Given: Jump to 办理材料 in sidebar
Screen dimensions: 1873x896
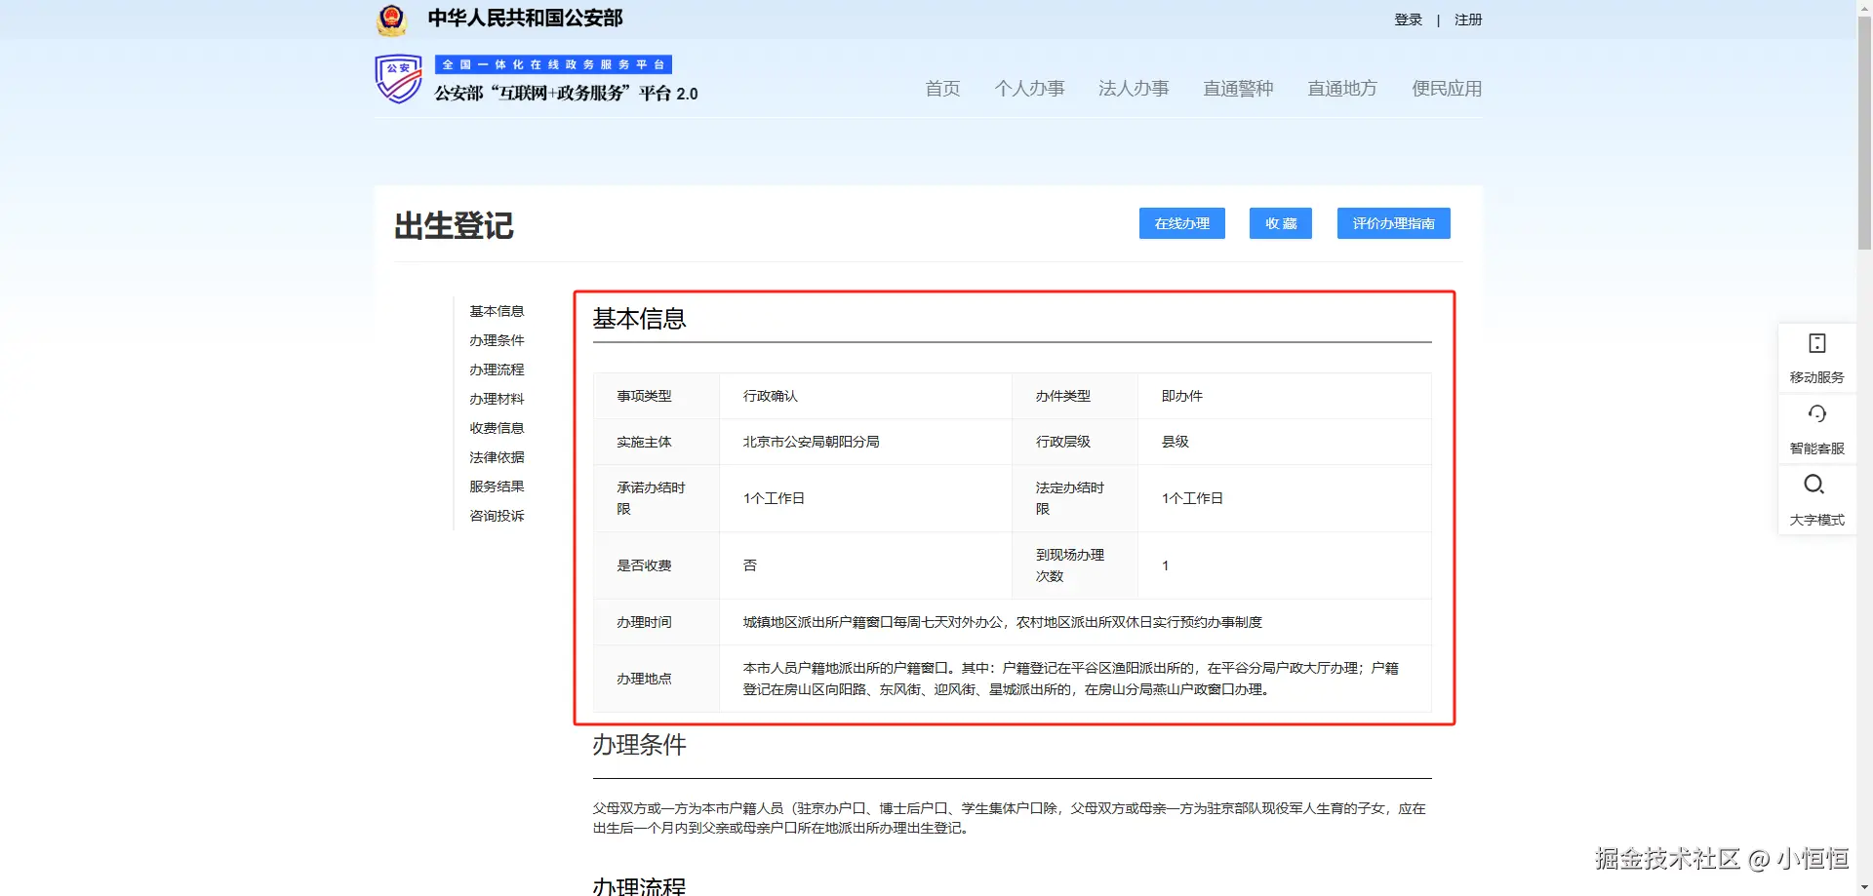Looking at the screenshot, I should [497, 399].
